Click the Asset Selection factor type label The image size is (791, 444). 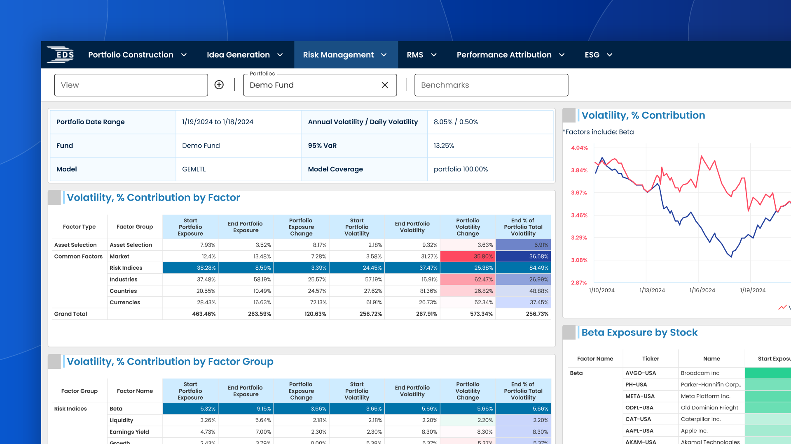coord(75,245)
